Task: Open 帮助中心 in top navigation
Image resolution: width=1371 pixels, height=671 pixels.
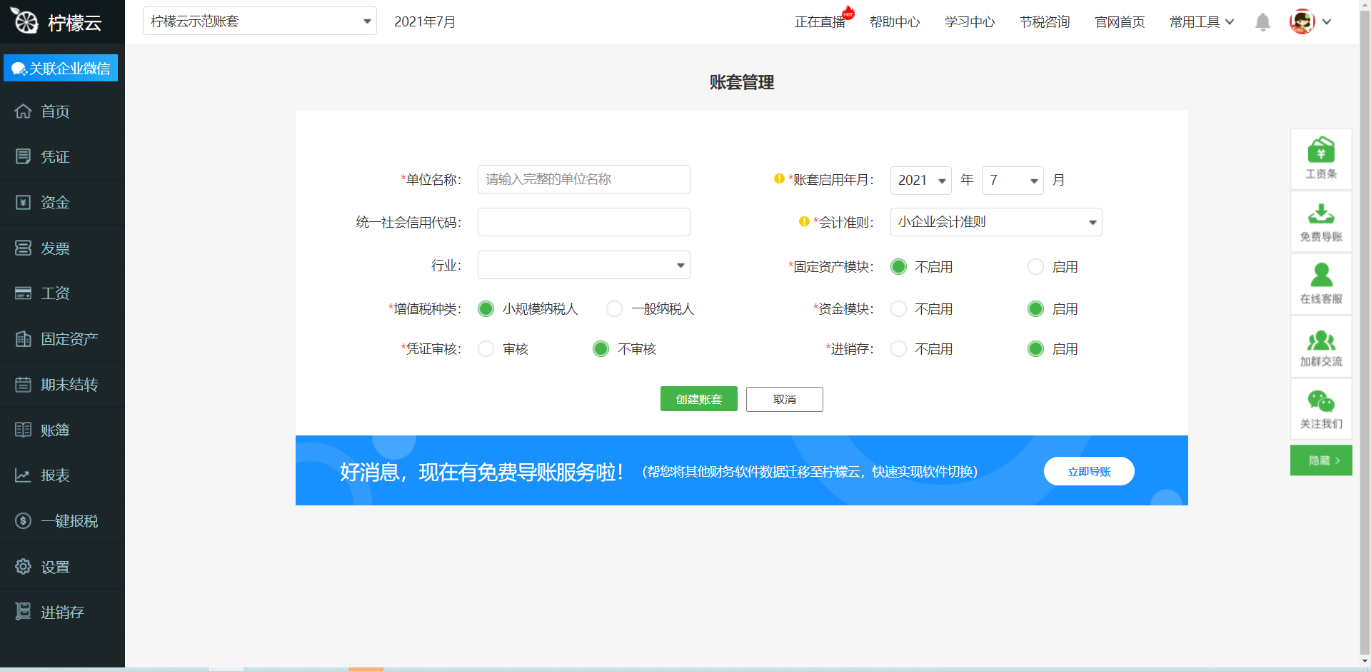Action: 895,22
